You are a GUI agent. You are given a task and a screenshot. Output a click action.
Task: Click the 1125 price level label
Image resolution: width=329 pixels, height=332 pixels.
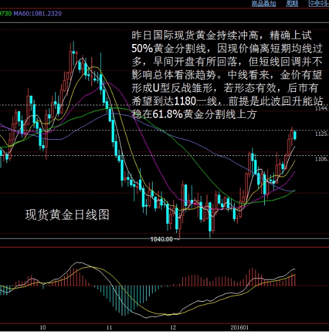(x=322, y=134)
